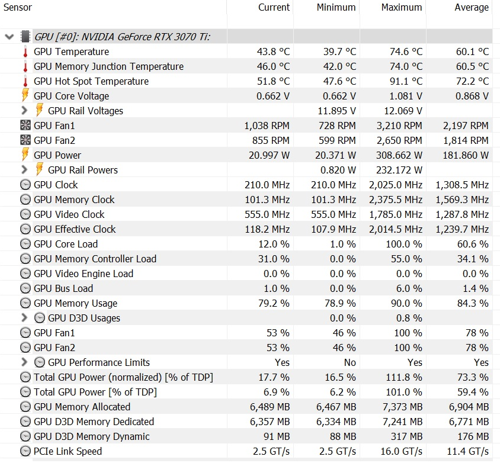Click gauge icon beside GPU Performance Limits

(40, 362)
